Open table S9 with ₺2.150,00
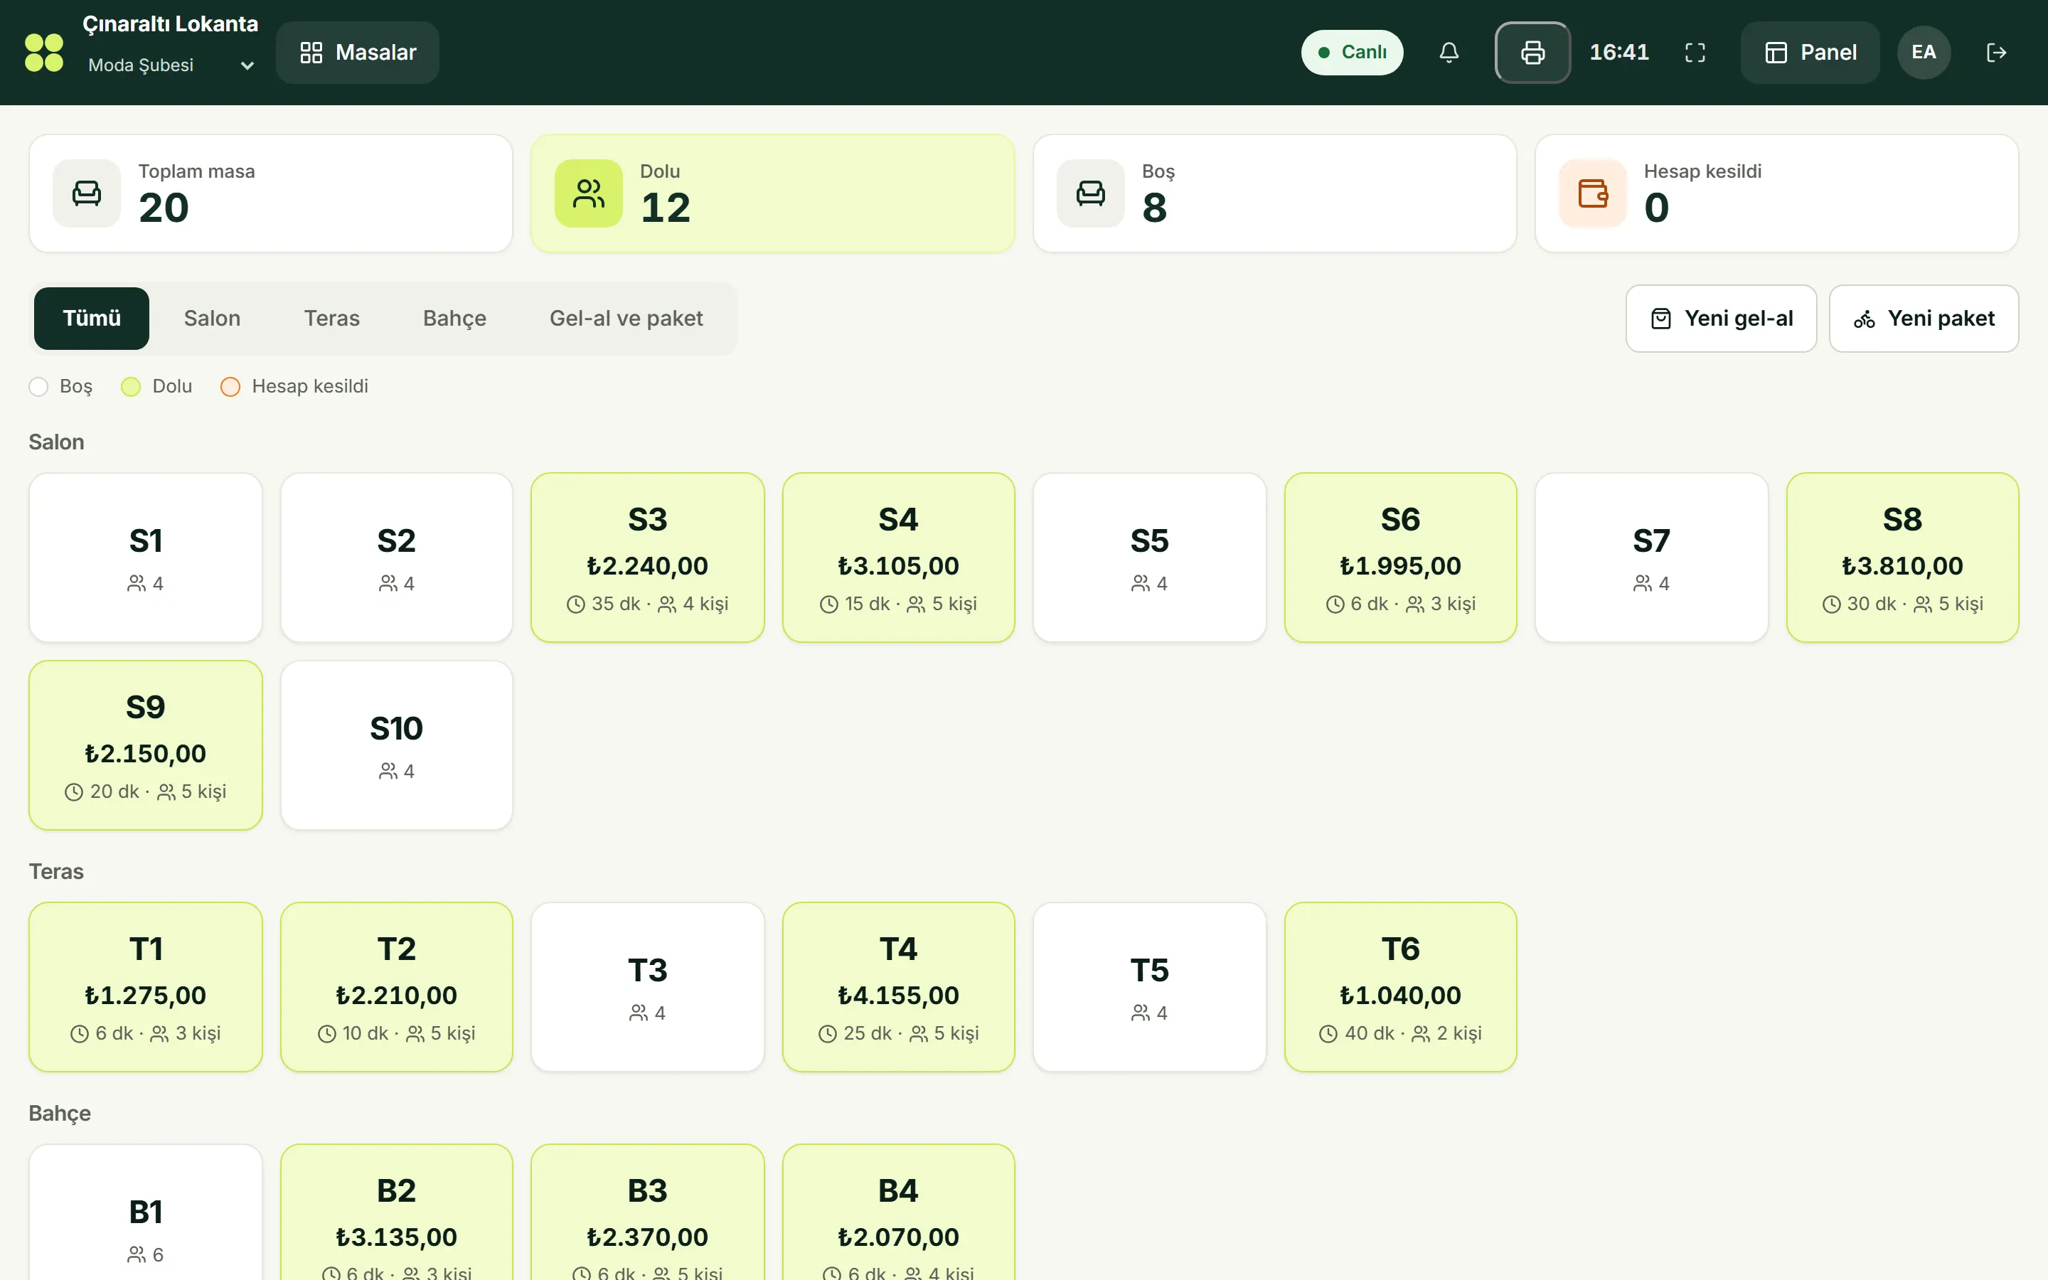 (146, 745)
